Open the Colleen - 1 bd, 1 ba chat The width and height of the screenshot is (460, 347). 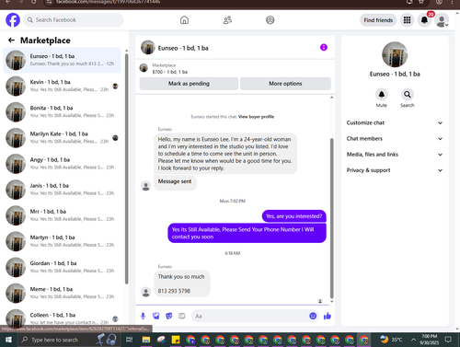point(62,318)
